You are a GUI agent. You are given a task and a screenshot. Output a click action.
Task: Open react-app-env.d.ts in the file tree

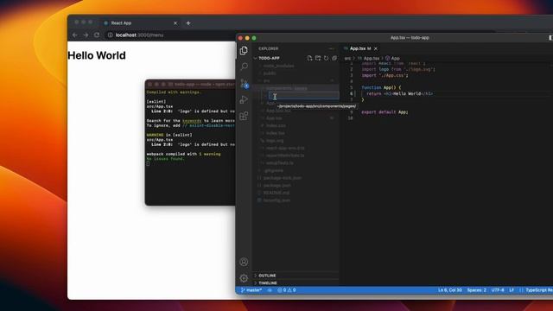pyautogui.click(x=285, y=148)
